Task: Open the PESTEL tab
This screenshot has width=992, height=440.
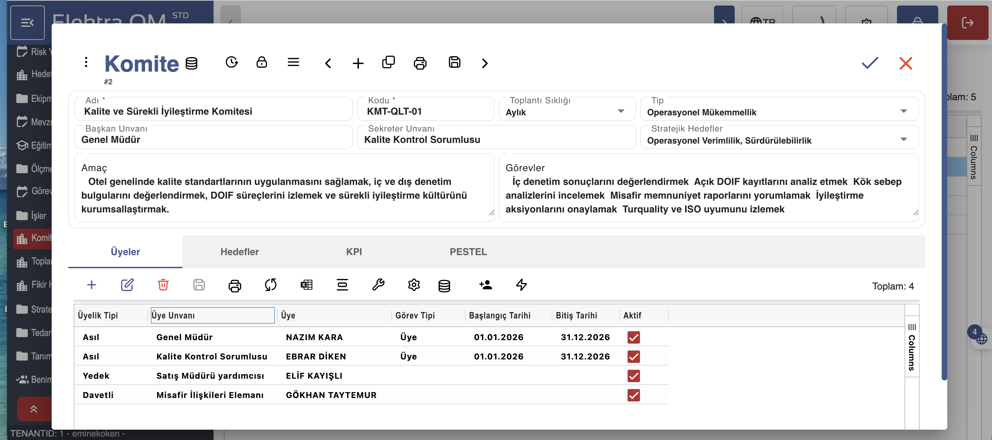Action: click(468, 252)
